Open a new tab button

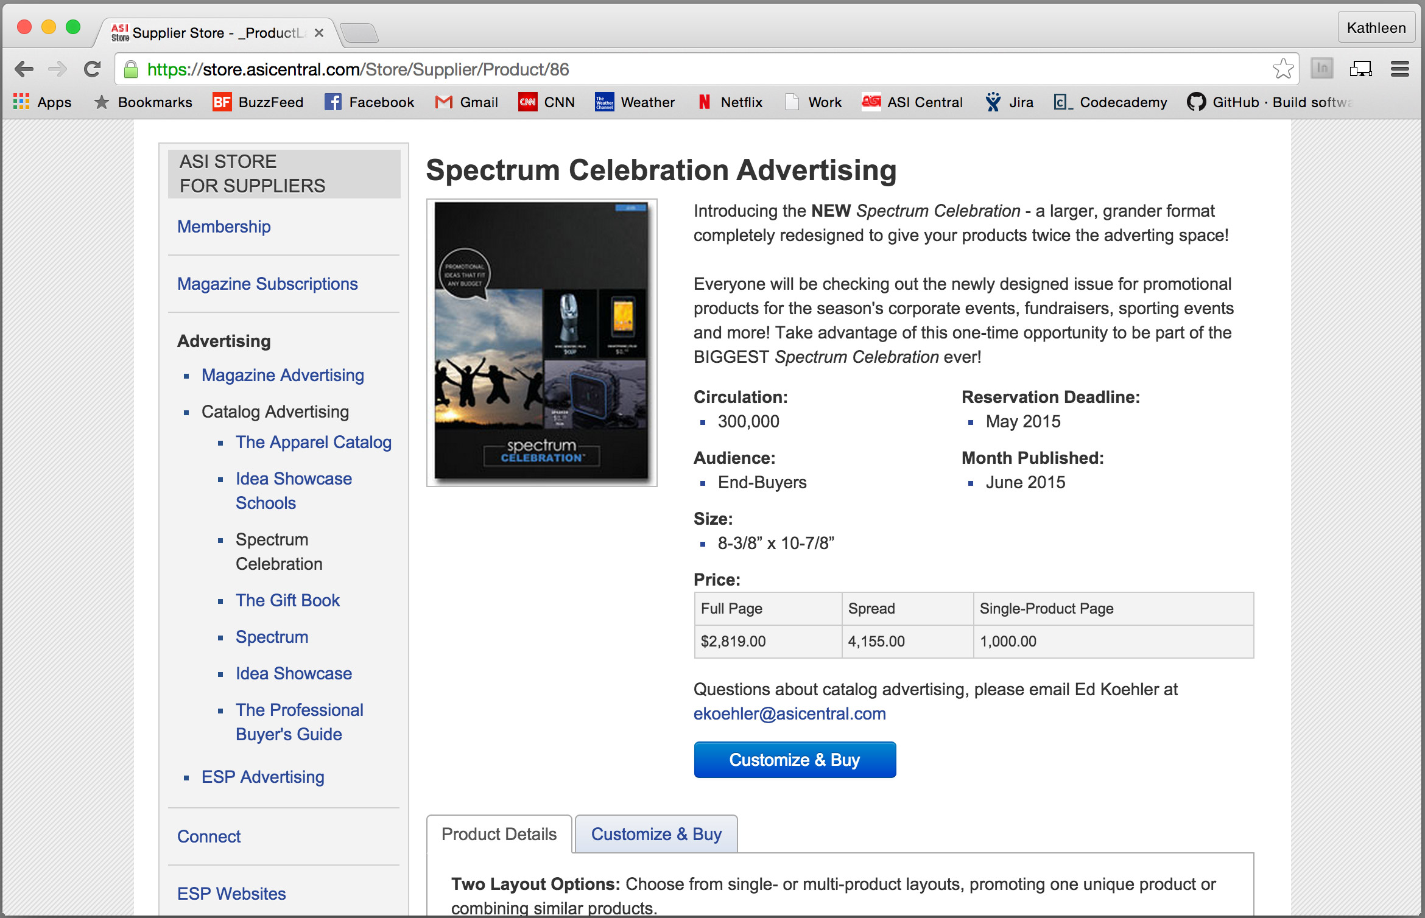click(359, 33)
